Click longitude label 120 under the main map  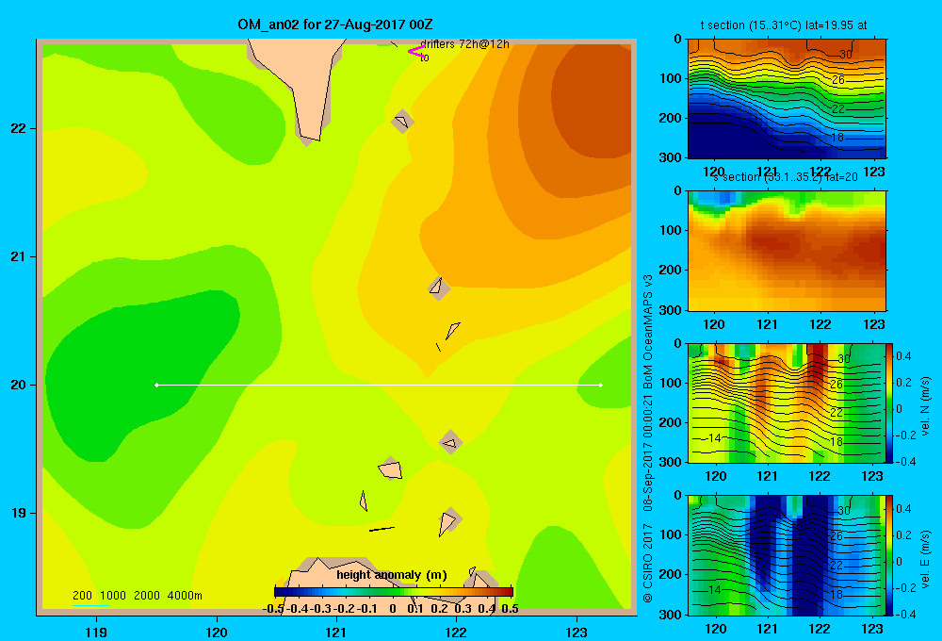click(x=217, y=632)
